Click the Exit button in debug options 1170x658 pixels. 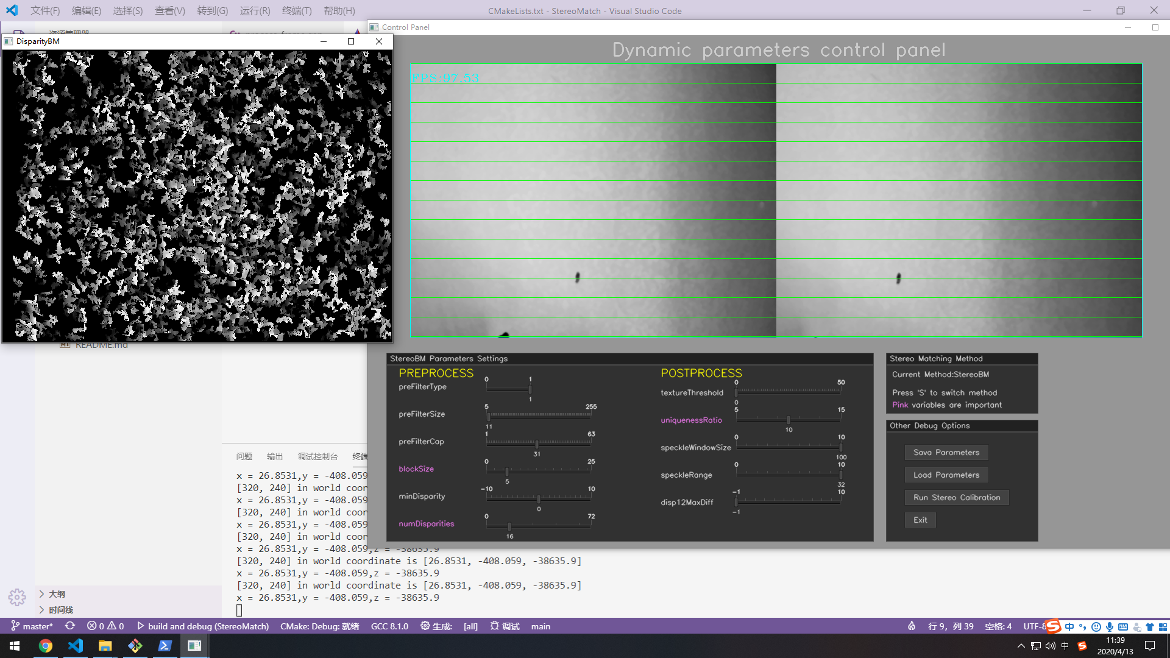(920, 520)
